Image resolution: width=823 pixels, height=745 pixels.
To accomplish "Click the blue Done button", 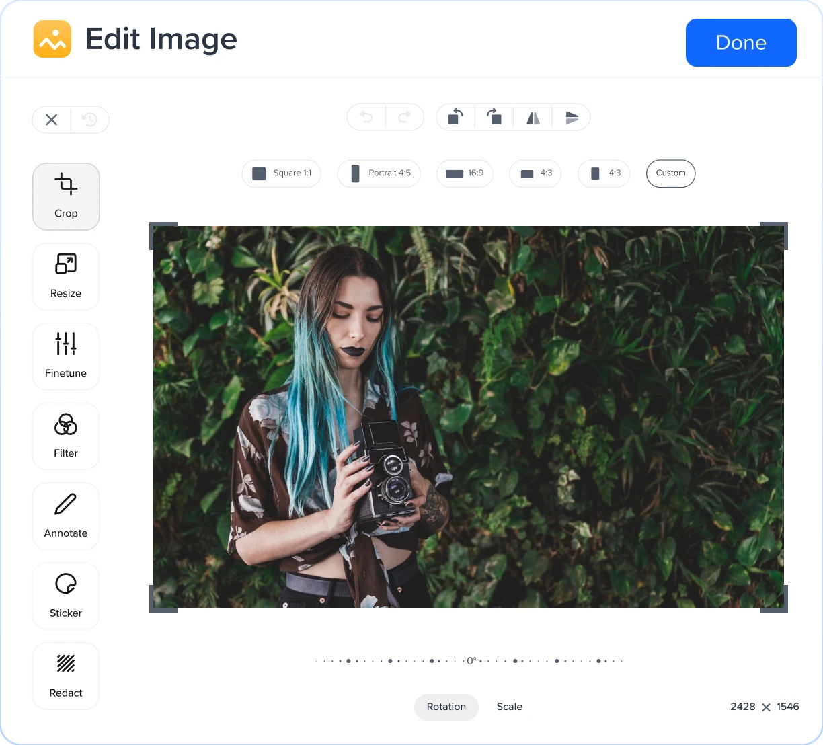I will [x=741, y=42].
